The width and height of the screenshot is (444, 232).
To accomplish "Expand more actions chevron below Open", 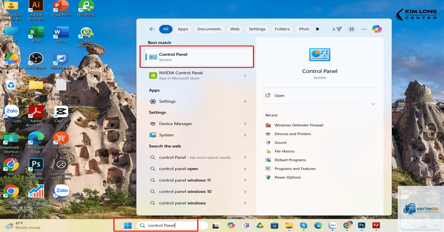I will coord(373,104).
